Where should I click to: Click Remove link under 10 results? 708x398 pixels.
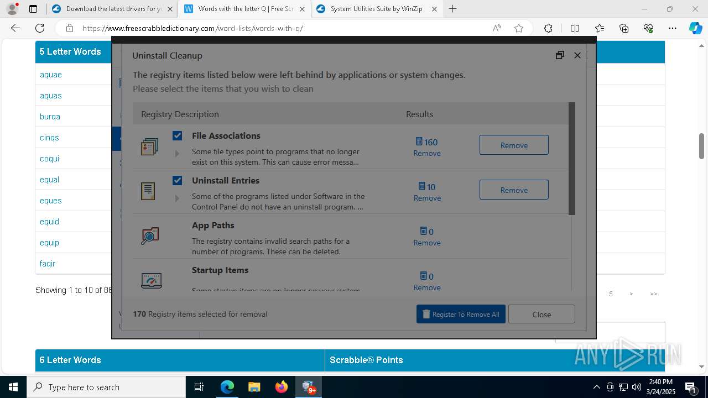427,198
